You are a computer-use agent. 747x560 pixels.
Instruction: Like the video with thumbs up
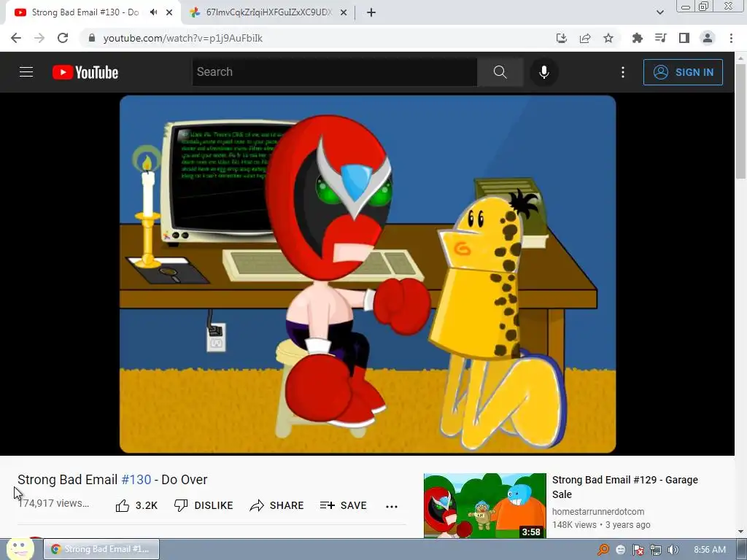136,505
